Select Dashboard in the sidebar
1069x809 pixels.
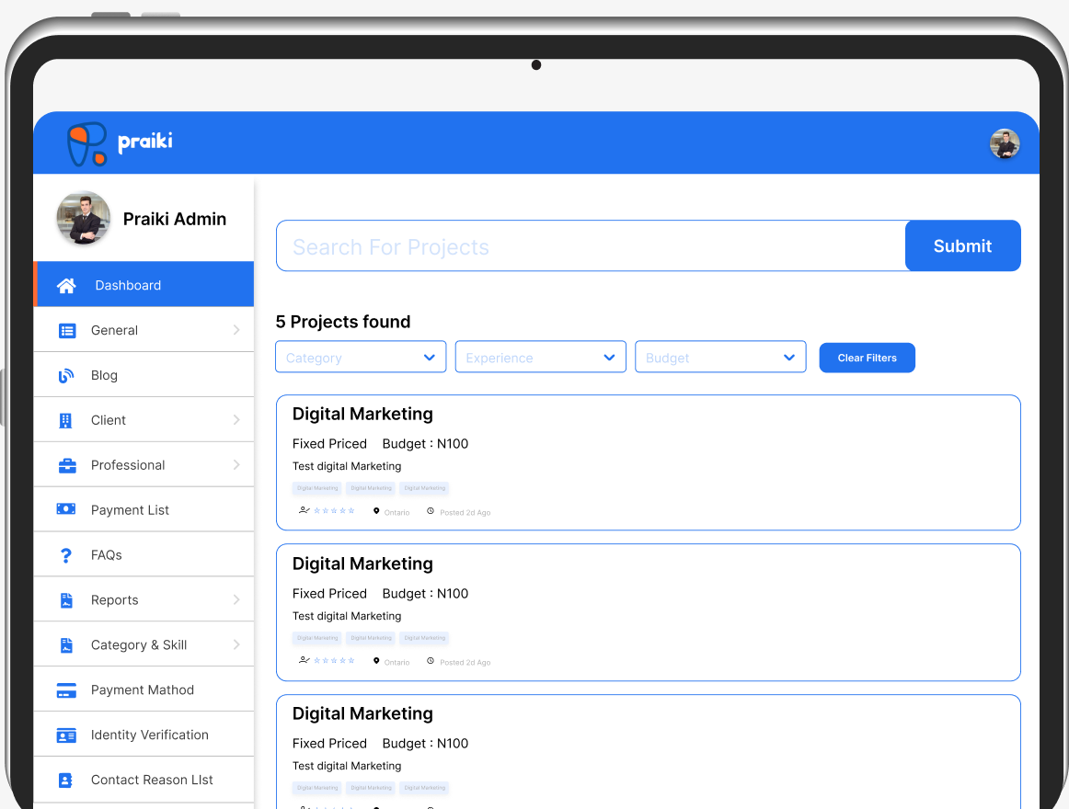pos(144,285)
